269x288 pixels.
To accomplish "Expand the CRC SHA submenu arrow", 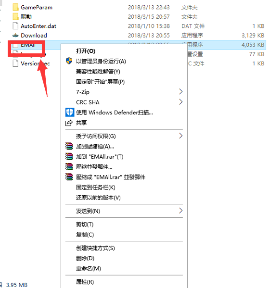I will [181, 102].
